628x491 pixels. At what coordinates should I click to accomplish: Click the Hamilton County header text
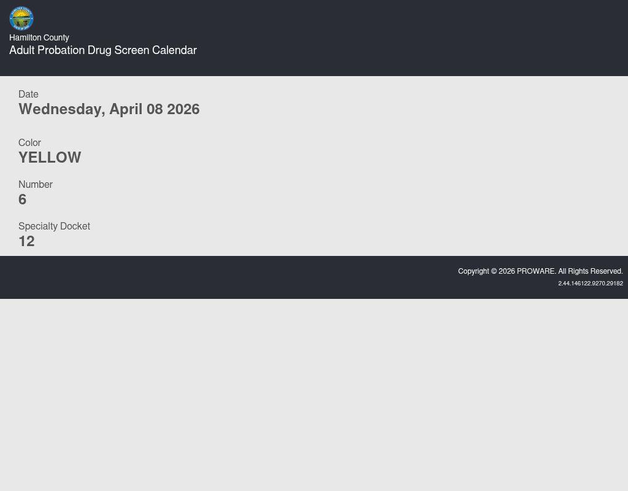click(39, 38)
